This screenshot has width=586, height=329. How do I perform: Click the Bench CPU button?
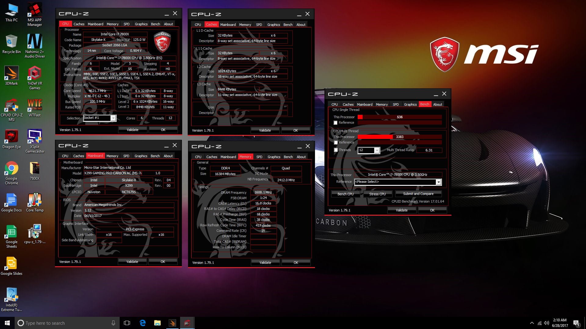coord(345,194)
